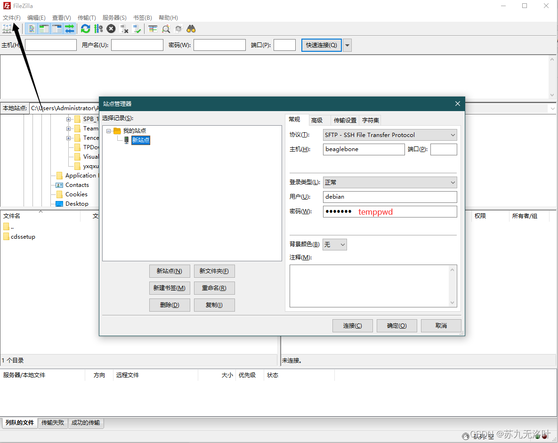Viewport: 558px width, 443px height.
Task: Click the quick connect 主机 host field
Action: [x=51, y=45]
